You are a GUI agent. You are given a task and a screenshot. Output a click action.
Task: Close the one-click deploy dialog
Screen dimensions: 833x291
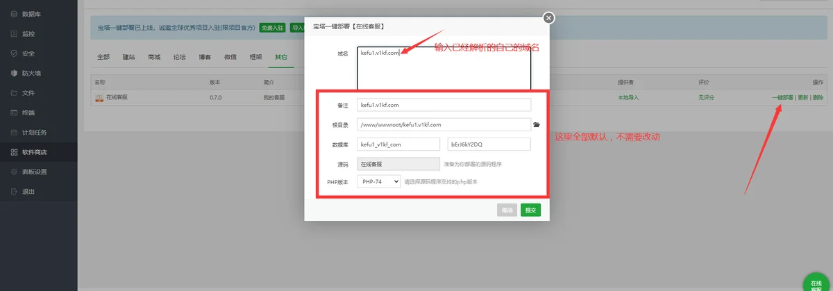tap(548, 18)
